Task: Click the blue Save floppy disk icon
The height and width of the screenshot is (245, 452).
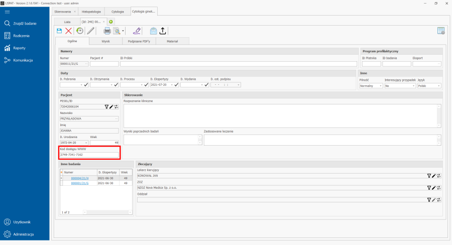Action: click(59, 31)
